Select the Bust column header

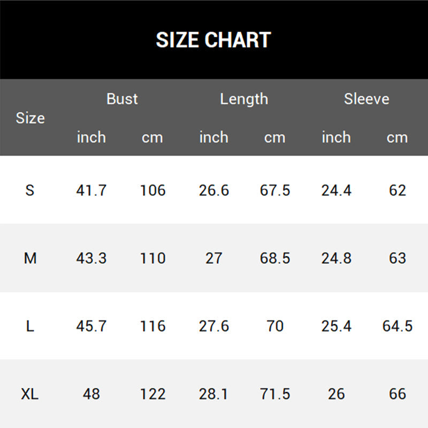tap(122, 99)
